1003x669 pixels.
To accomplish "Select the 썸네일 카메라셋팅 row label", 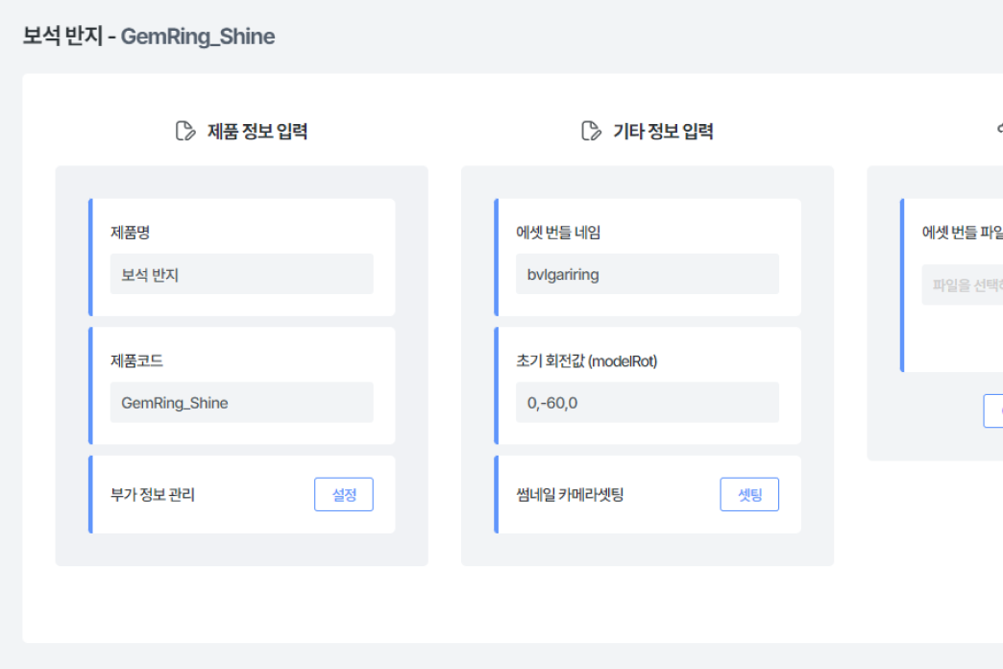I will click(570, 495).
